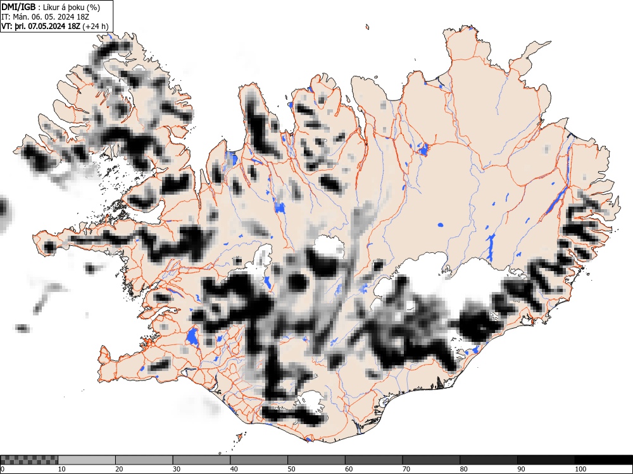Viewport: 633px width, 474px height.
Task: Click the 70-80 legend swatch
Action: pos(431,460)
